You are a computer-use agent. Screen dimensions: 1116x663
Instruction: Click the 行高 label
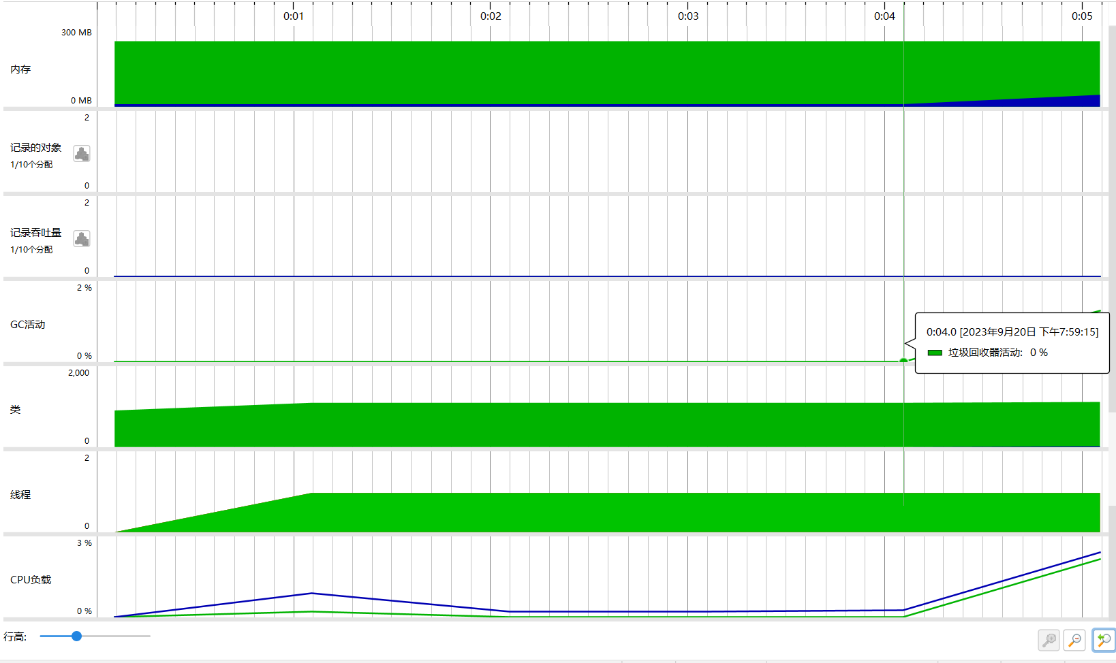pos(15,636)
